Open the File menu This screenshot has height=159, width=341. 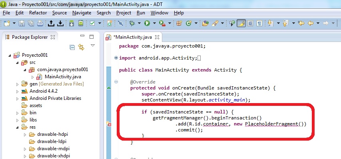tap(6, 13)
